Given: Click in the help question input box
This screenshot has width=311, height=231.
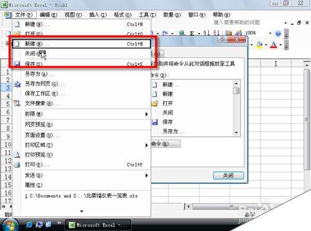Looking at the screenshot, I should tap(248, 22).
